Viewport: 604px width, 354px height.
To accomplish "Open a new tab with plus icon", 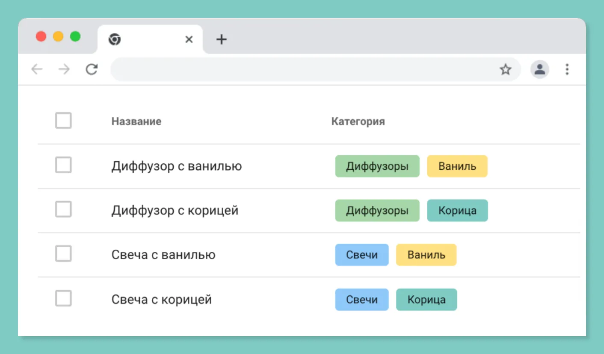I will click(x=221, y=40).
